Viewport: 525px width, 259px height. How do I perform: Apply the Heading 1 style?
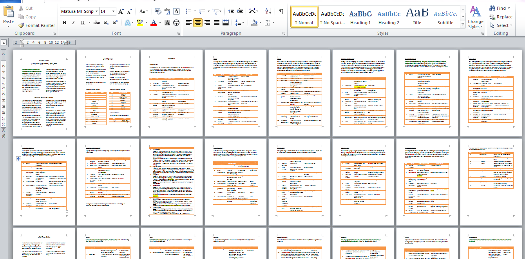pos(360,17)
